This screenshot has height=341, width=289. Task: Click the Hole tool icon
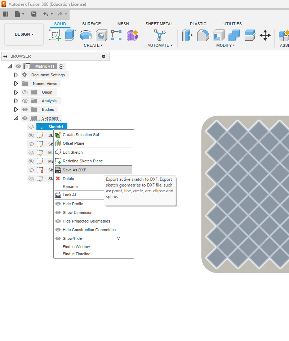point(101,35)
